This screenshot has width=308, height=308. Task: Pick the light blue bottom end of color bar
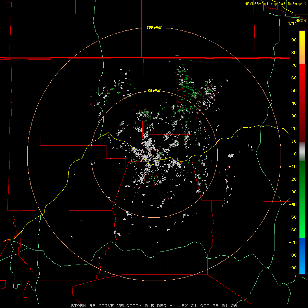[302, 269]
